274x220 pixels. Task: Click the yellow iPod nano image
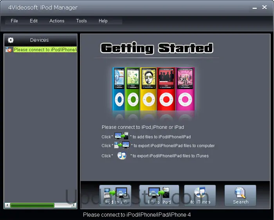[148, 89]
